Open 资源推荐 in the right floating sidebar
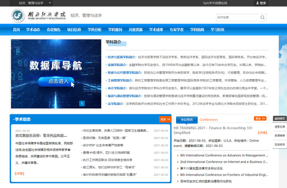The width and height of the screenshot is (287, 188). [279, 135]
